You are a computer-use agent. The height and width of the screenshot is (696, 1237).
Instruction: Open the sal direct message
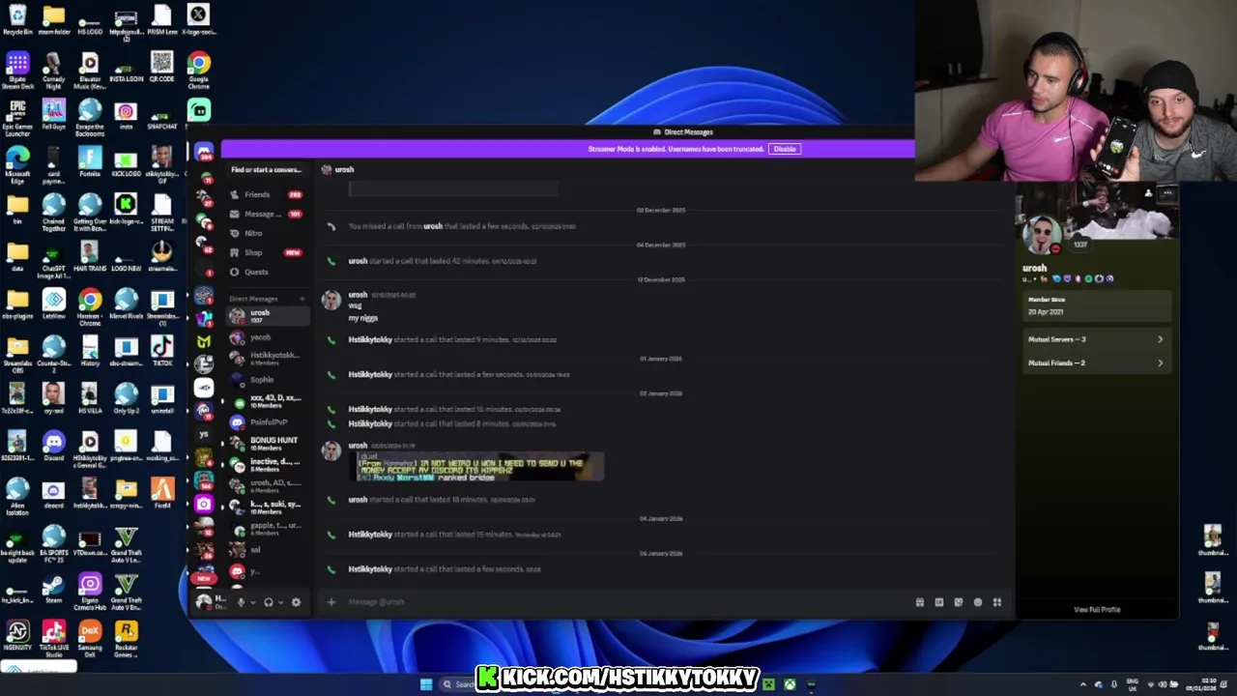click(266, 550)
